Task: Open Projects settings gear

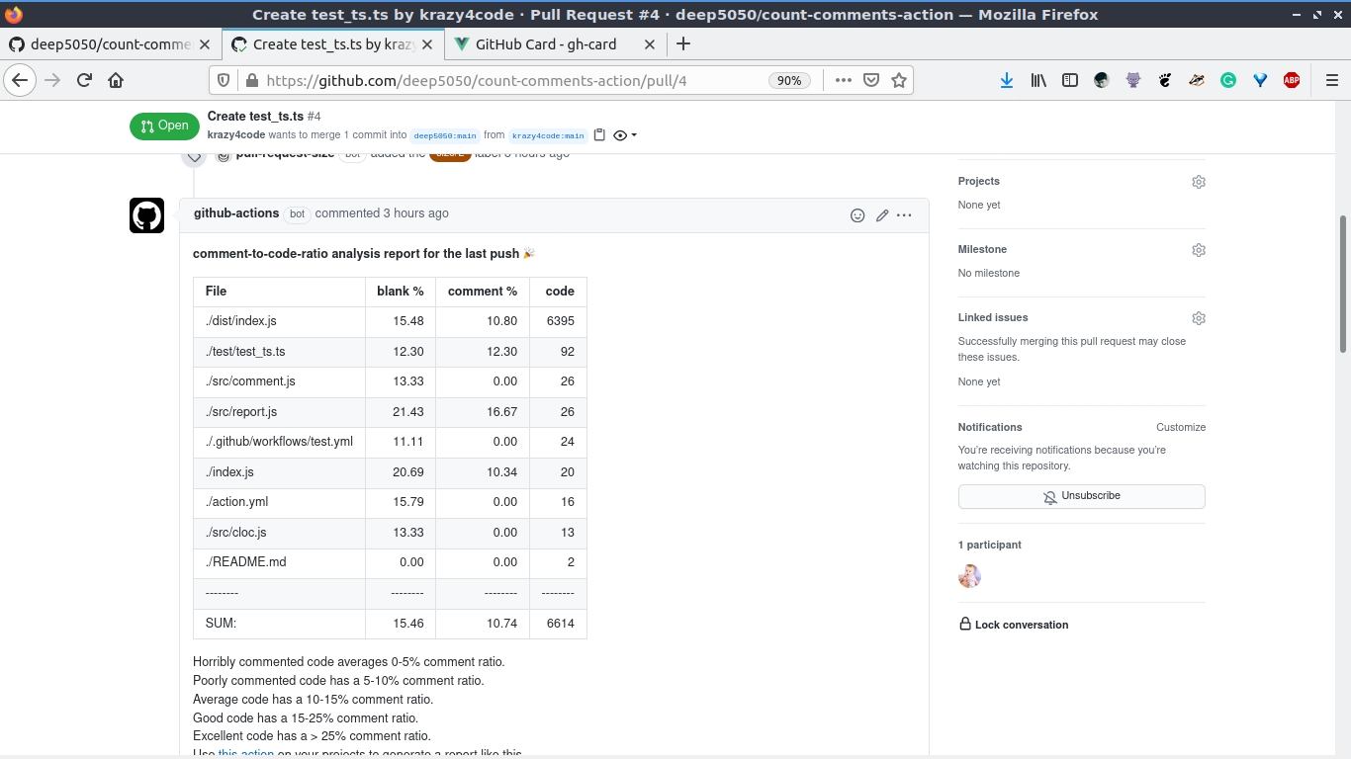Action: coord(1199,182)
